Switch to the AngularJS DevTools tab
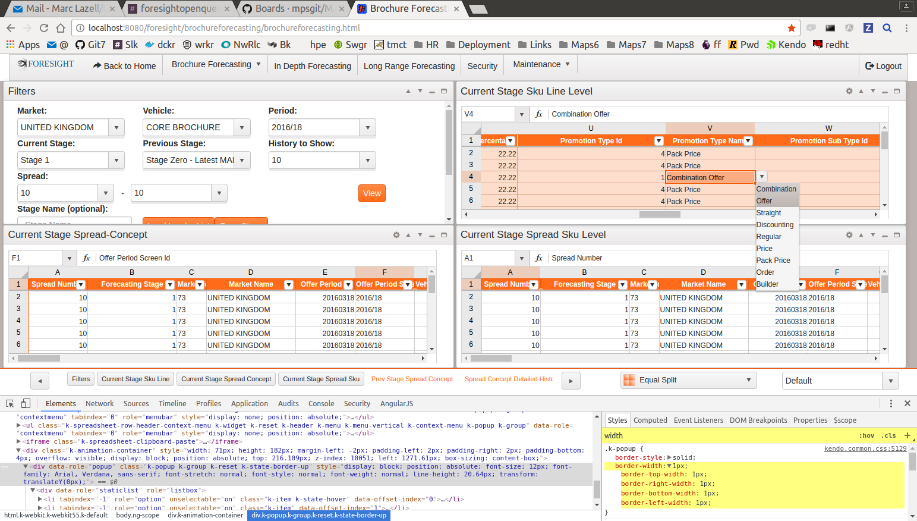This screenshot has height=521, width=917. click(396, 403)
